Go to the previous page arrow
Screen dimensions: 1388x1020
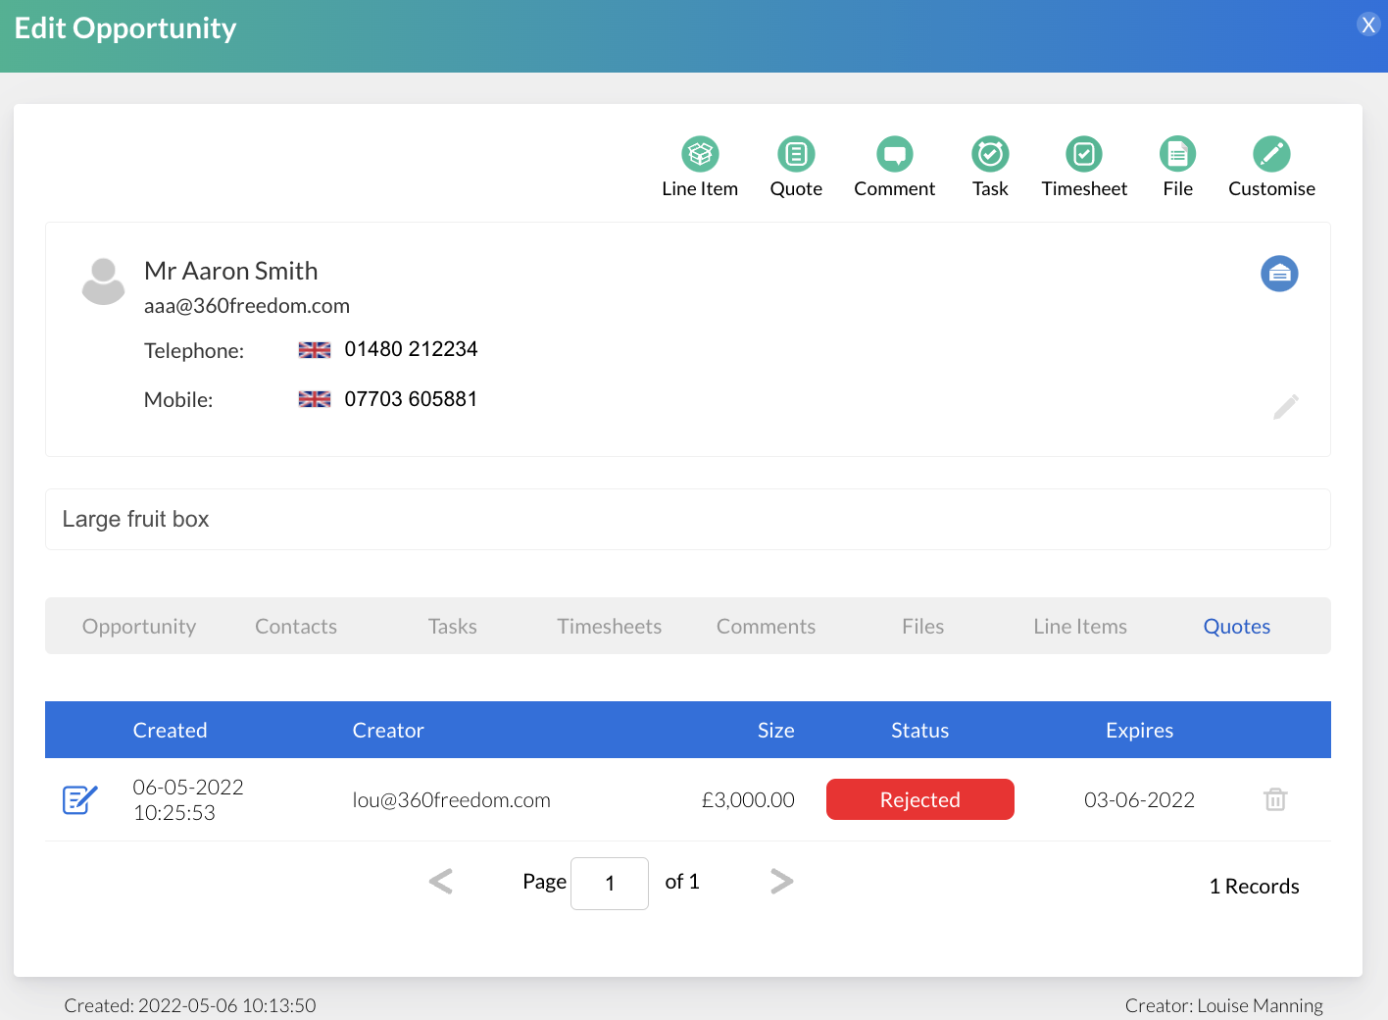441,882
